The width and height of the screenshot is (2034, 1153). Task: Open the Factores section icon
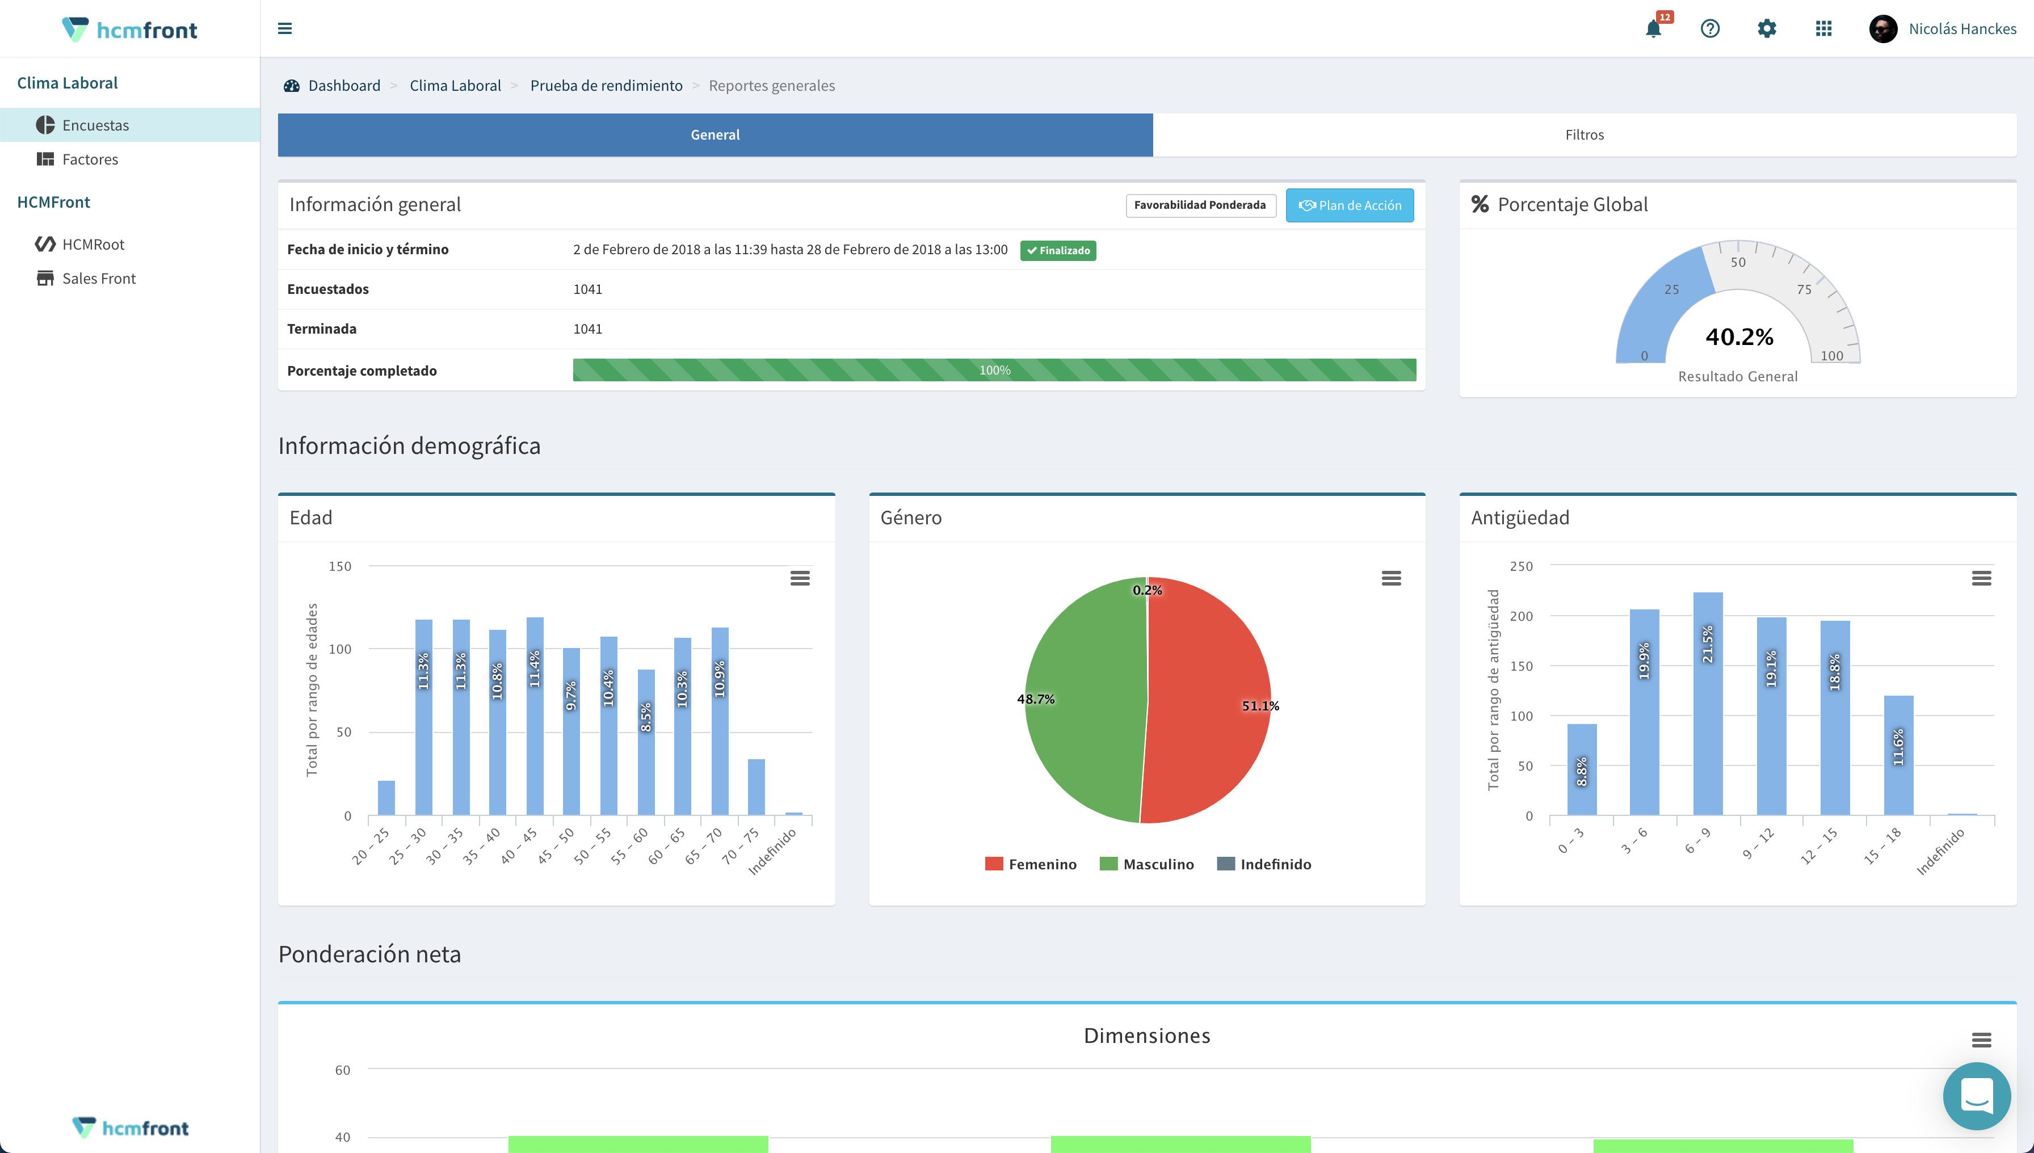point(45,158)
